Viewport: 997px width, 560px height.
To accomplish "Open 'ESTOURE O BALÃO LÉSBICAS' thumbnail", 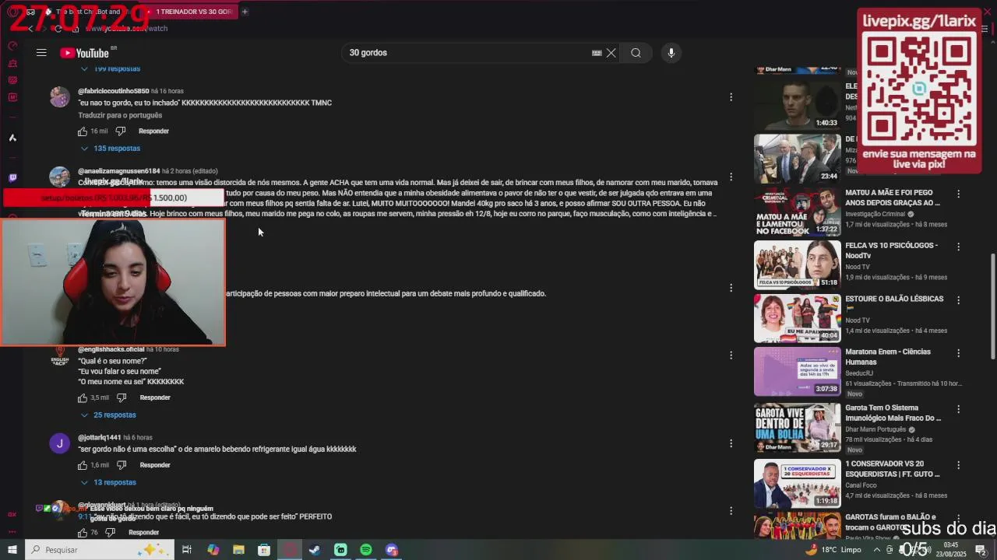I will click(x=797, y=318).
